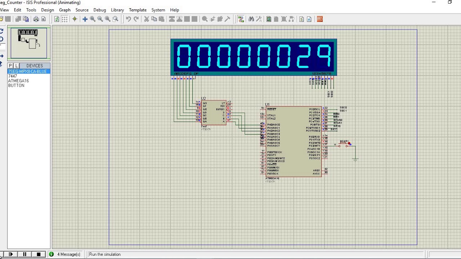This screenshot has width=461, height=259.
Task: Click the Pan center-at-cursor icon
Action: (x=85, y=19)
